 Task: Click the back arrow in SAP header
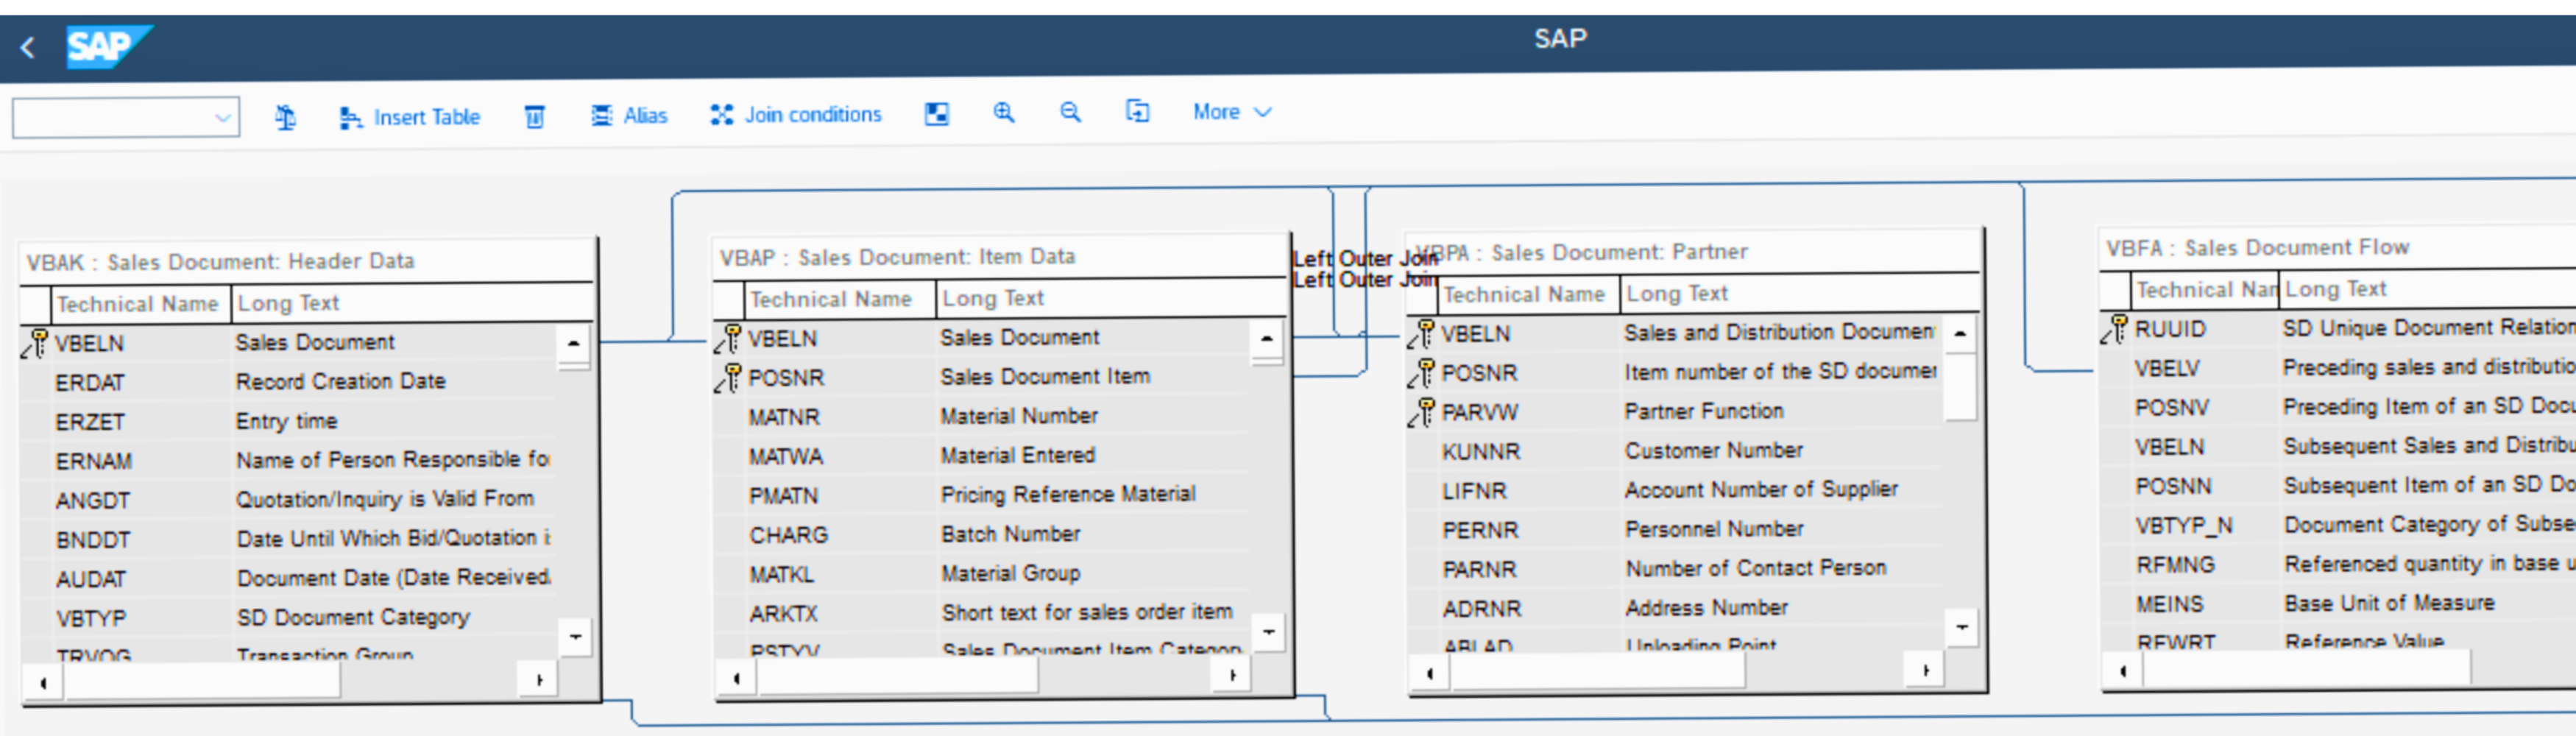click(28, 47)
